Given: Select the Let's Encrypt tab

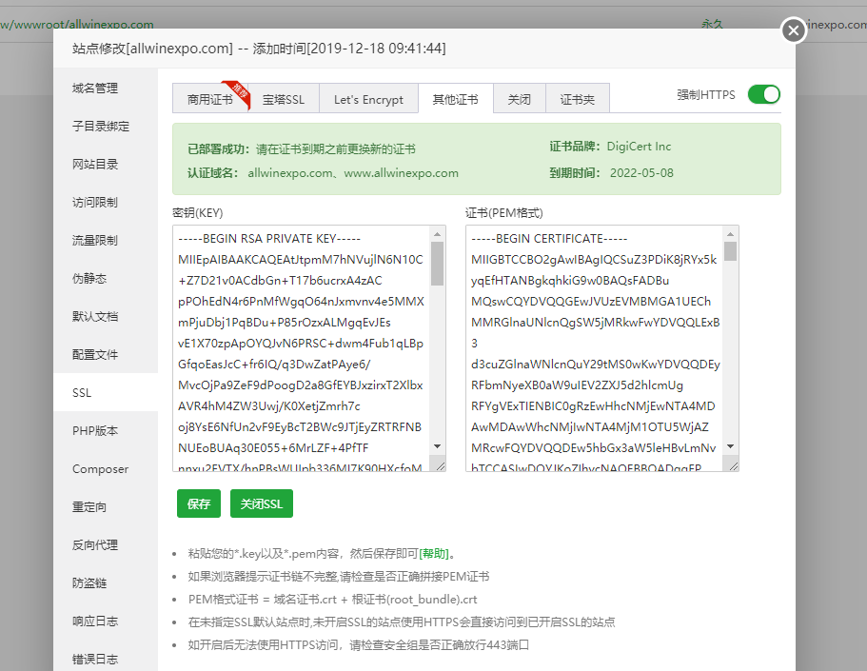Looking at the screenshot, I should (x=368, y=99).
